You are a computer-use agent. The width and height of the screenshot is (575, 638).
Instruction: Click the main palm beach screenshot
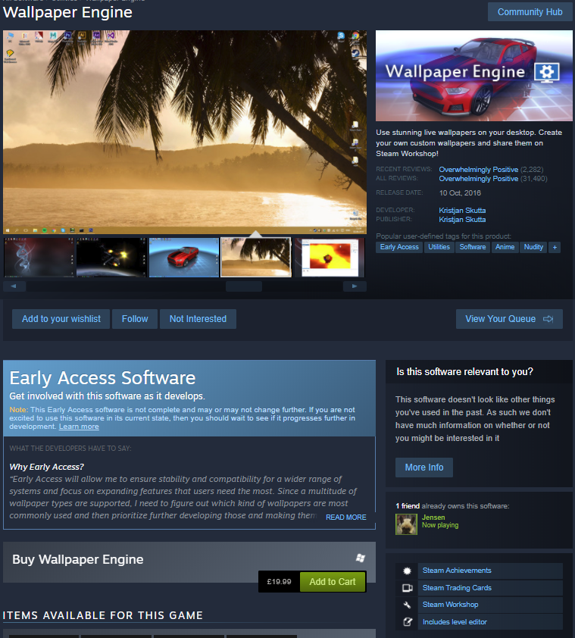(x=185, y=133)
